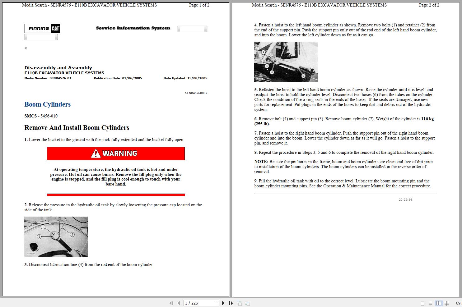
Task: Select the two-page spread view icon
Action: (x=439, y=303)
